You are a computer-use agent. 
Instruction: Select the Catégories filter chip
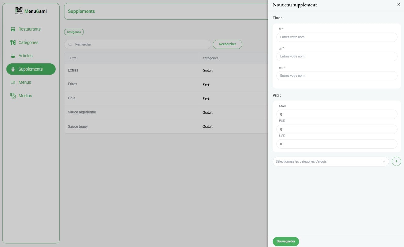[x=74, y=32]
